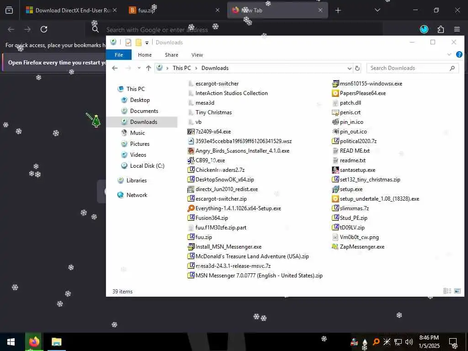Open Customize Quick Access Toolbar dropdown

tap(147, 43)
